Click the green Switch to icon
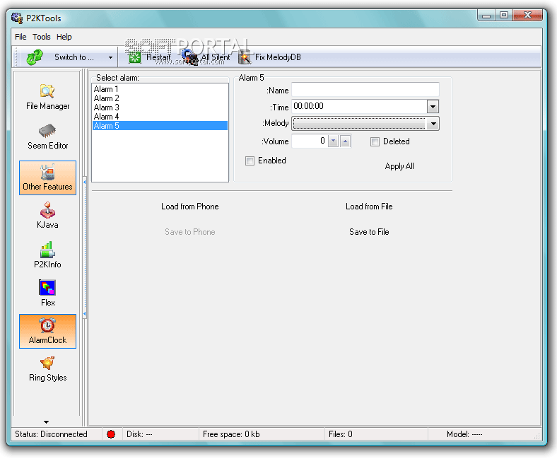The width and height of the screenshot is (557, 459). click(35, 57)
